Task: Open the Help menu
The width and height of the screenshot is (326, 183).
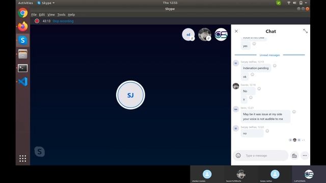Action: pyautogui.click(x=71, y=15)
